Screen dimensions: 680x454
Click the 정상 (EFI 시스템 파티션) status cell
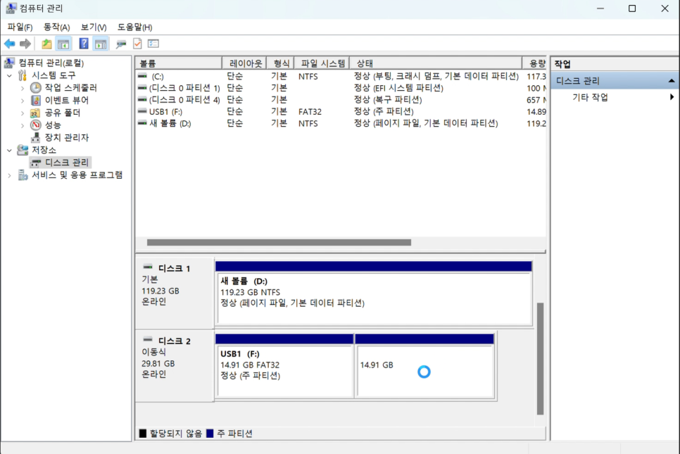click(x=398, y=88)
